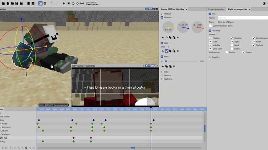Reset scale using its arrow icon

click(x=163, y=51)
